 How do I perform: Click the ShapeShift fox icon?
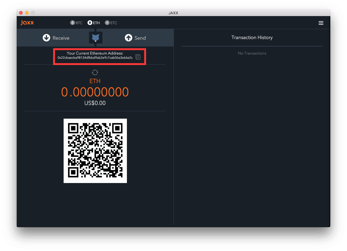[x=96, y=38]
